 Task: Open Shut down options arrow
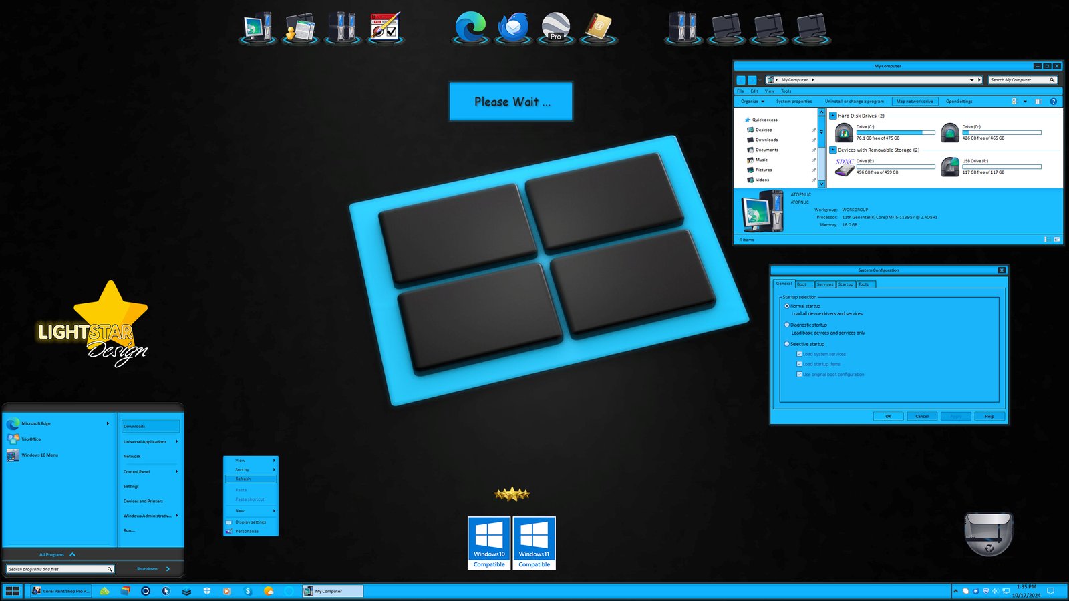point(168,569)
